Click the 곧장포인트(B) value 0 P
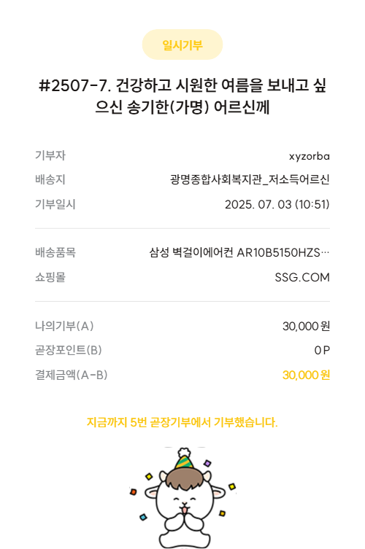Screen dimensions: 365x549 tap(322, 350)
